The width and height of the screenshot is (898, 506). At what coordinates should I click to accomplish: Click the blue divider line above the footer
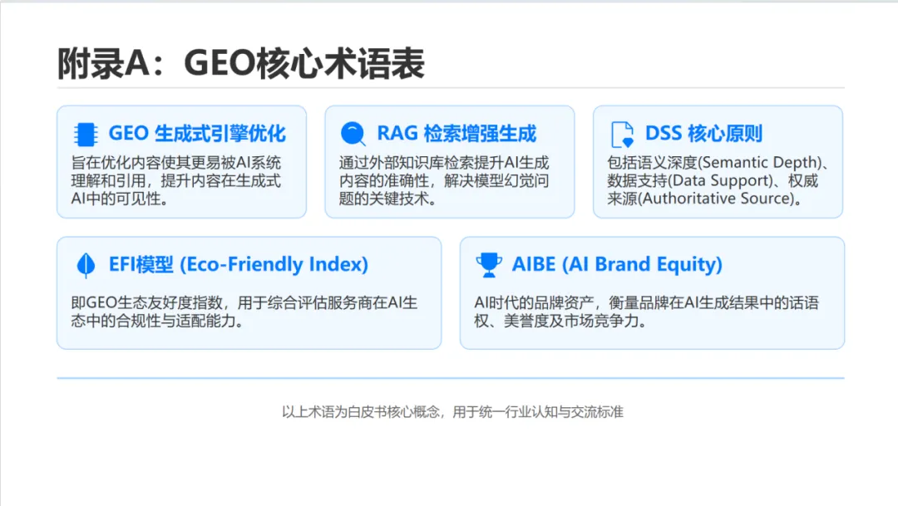(450, 378)
